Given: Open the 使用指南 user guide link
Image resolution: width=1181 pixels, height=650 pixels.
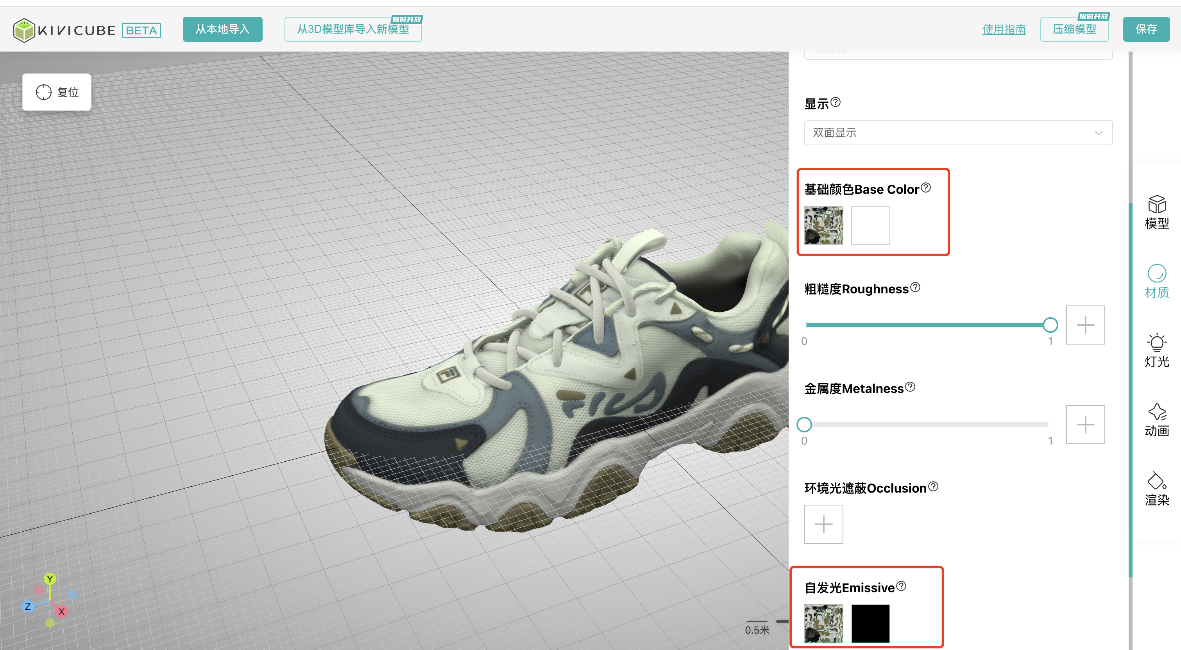Looking at the screenshot, I should coord(1004,30).
